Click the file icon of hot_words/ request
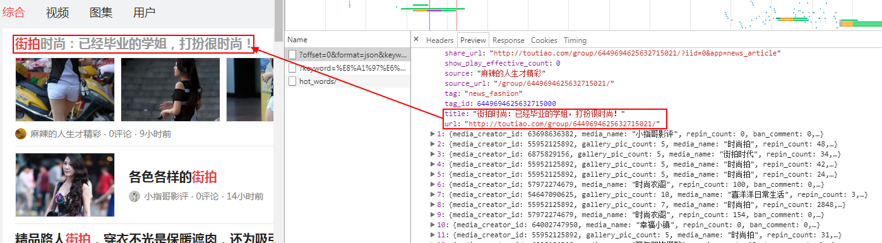This screenshot has height=243, width=882. 292,81
